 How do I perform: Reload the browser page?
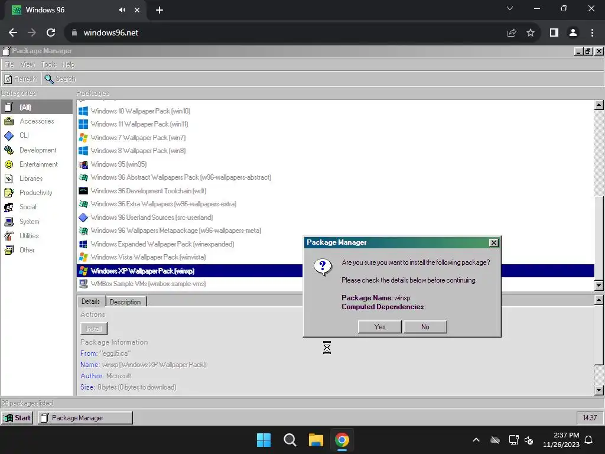[51, 33]
